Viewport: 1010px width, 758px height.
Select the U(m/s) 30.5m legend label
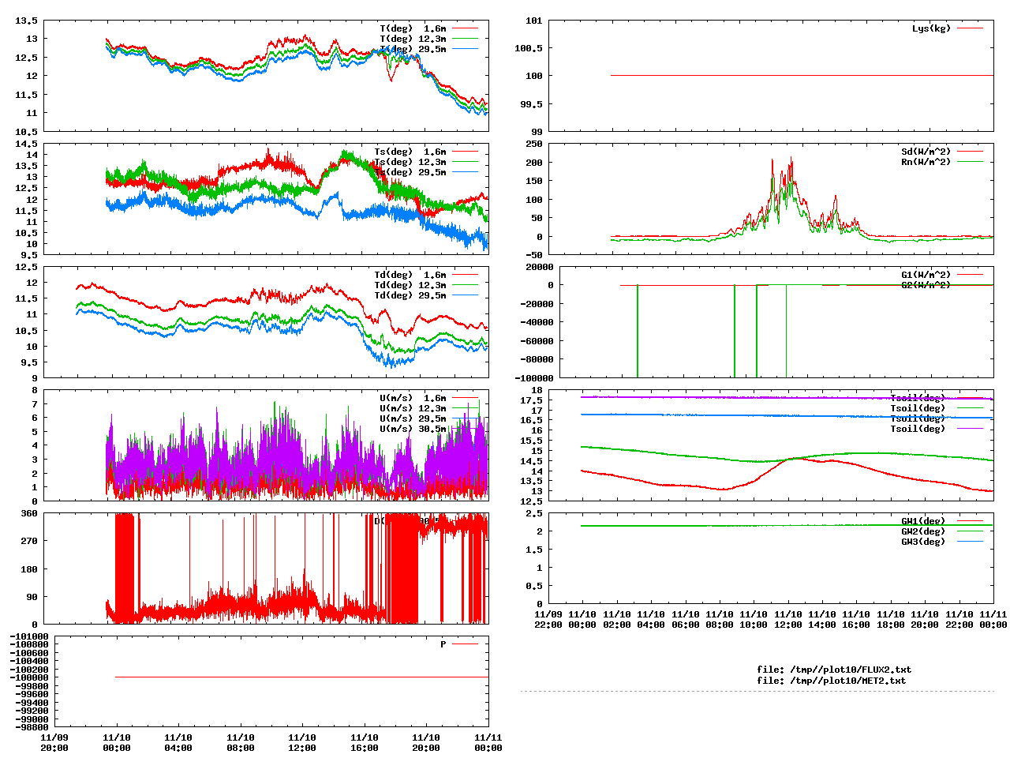(x=413, y=429)
